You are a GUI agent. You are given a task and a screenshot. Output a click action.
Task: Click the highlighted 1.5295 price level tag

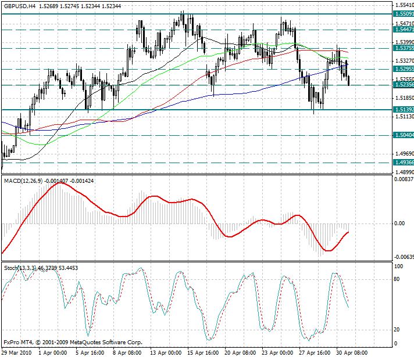pyautogui.click(x=404, y=69)
